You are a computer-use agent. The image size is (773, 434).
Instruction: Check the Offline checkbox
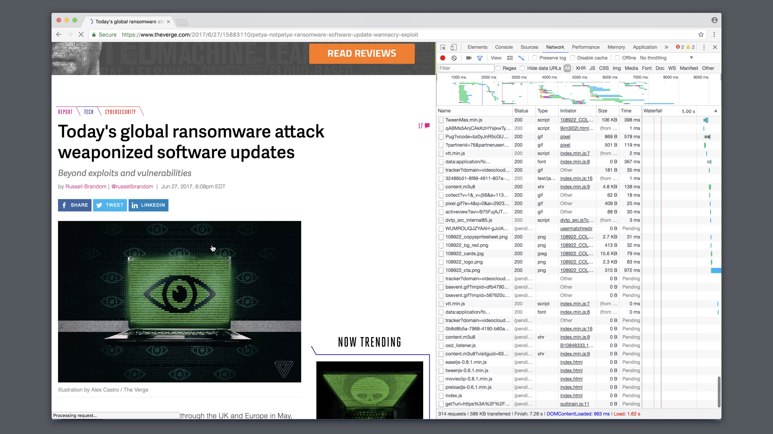(618, 58)
